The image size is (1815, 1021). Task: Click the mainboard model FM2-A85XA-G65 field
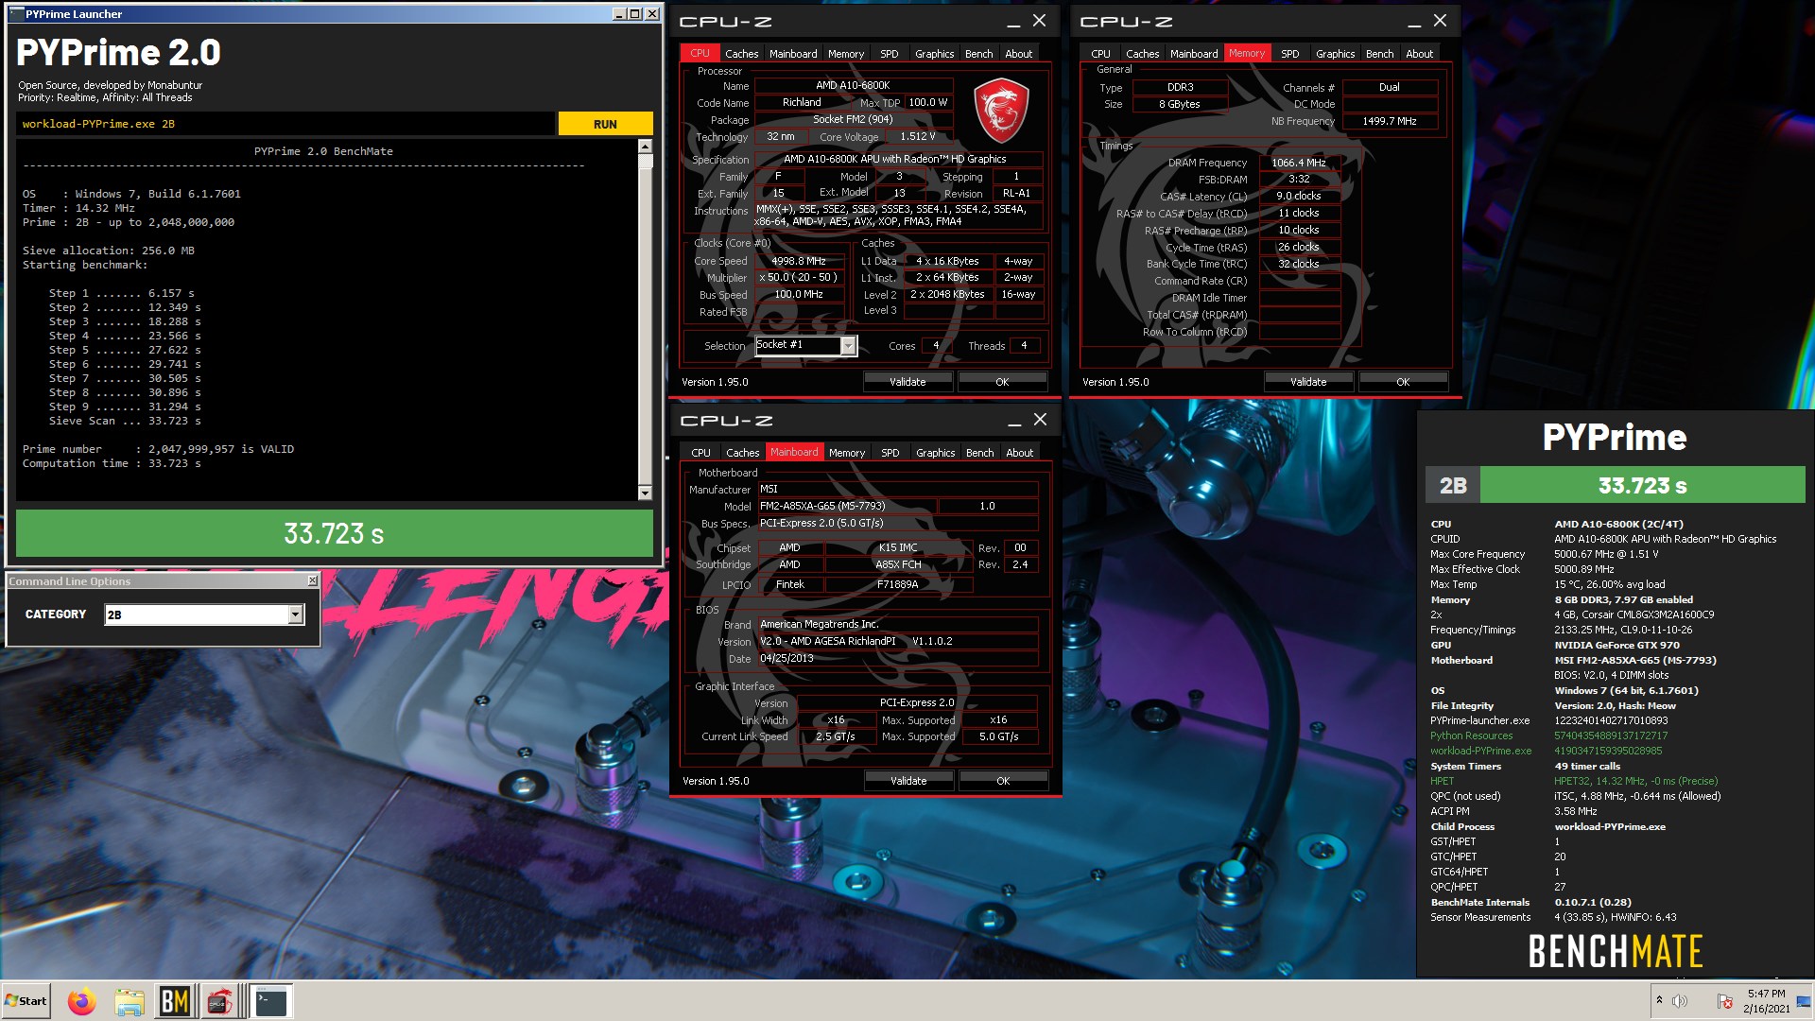click(x=846, y=507)
